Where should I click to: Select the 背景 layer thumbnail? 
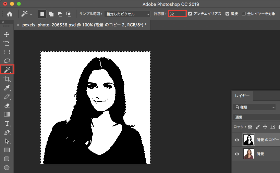click(x=248, y=154)
